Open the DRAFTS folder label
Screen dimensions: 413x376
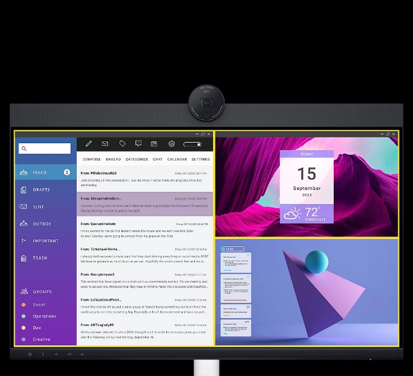tap(42, 190)
